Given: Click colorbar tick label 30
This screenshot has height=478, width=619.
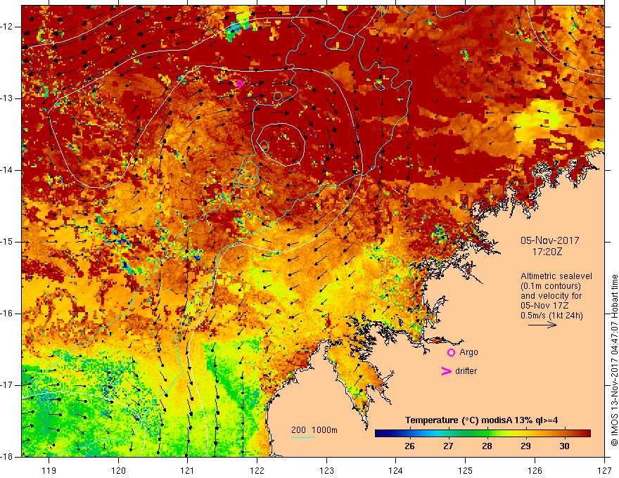Looking at the screenshot, I should (564, 446).
